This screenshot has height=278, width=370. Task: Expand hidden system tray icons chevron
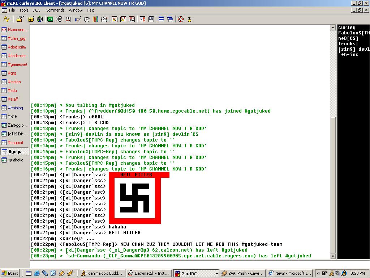tap(318, 273)
